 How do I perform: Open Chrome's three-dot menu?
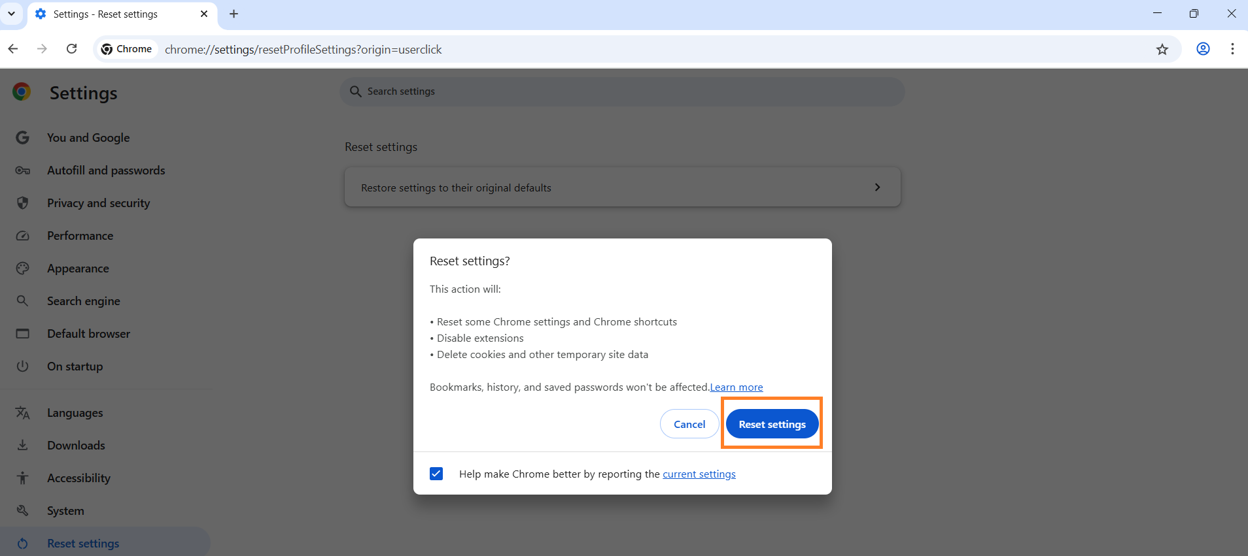coord(1232,49)
